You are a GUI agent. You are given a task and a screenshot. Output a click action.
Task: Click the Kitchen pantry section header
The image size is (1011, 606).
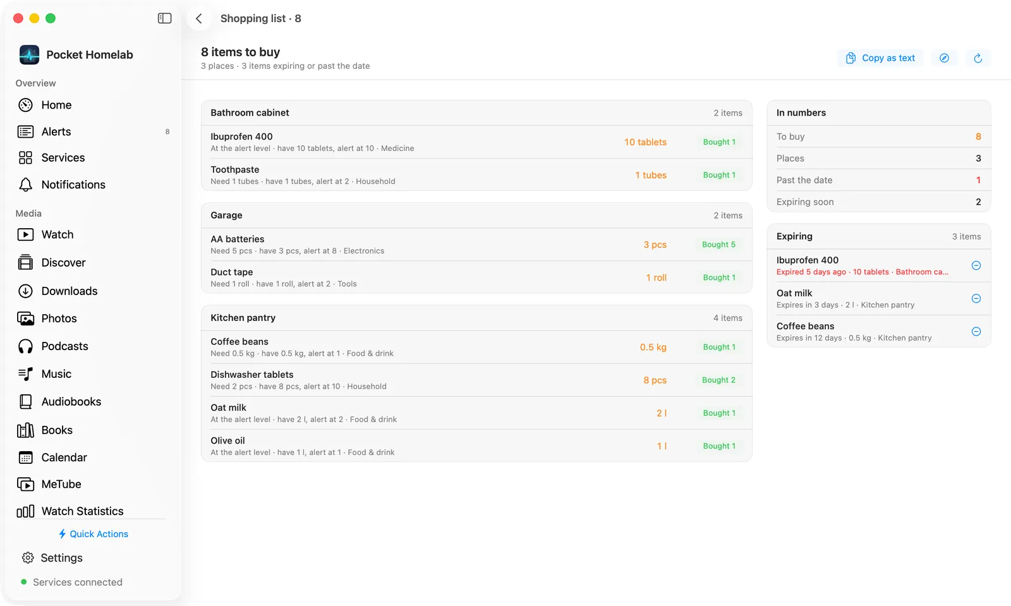(x=476, y=318)
